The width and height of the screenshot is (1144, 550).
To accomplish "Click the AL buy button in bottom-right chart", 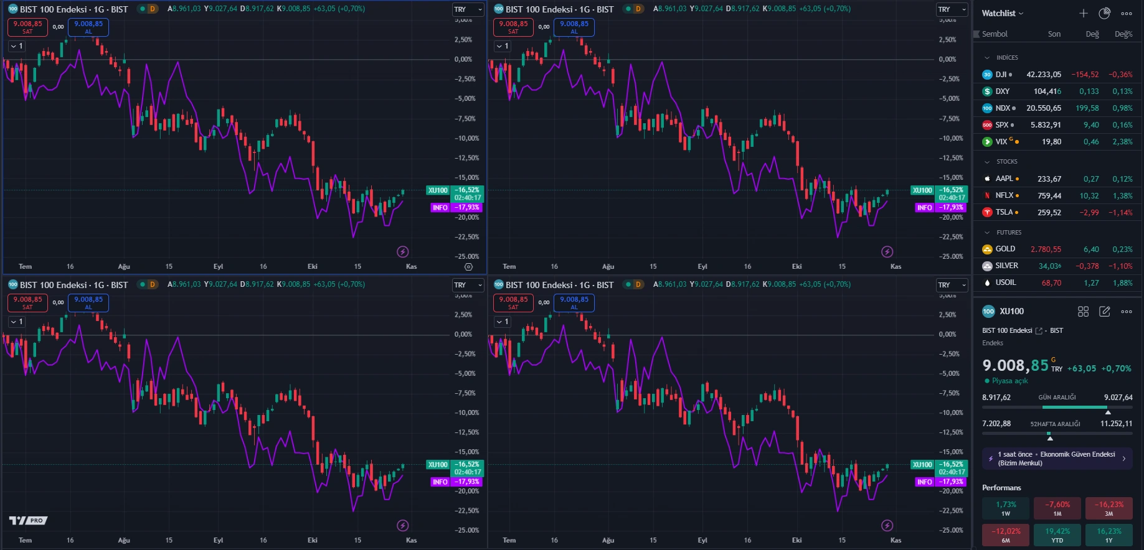I will (x=574, y=303).
